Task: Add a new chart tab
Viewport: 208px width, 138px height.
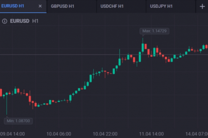Action: point(202,6)
